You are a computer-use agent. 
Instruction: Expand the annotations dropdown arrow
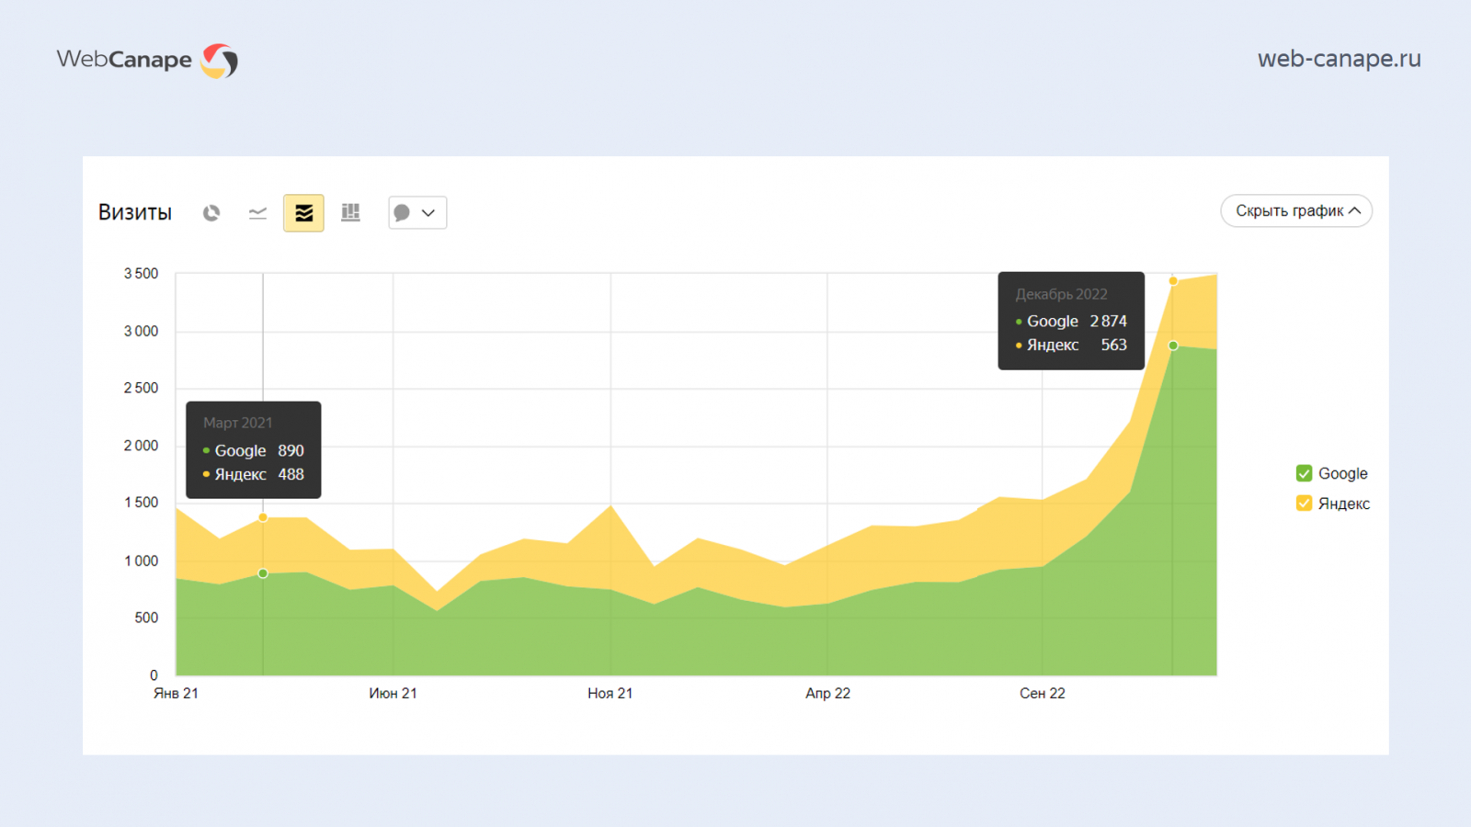tap(428, 213)
